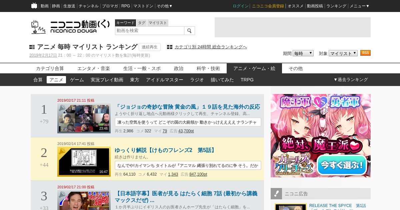Click the ランキング link in top bar
400x210 pixels.
pos(336,6)
